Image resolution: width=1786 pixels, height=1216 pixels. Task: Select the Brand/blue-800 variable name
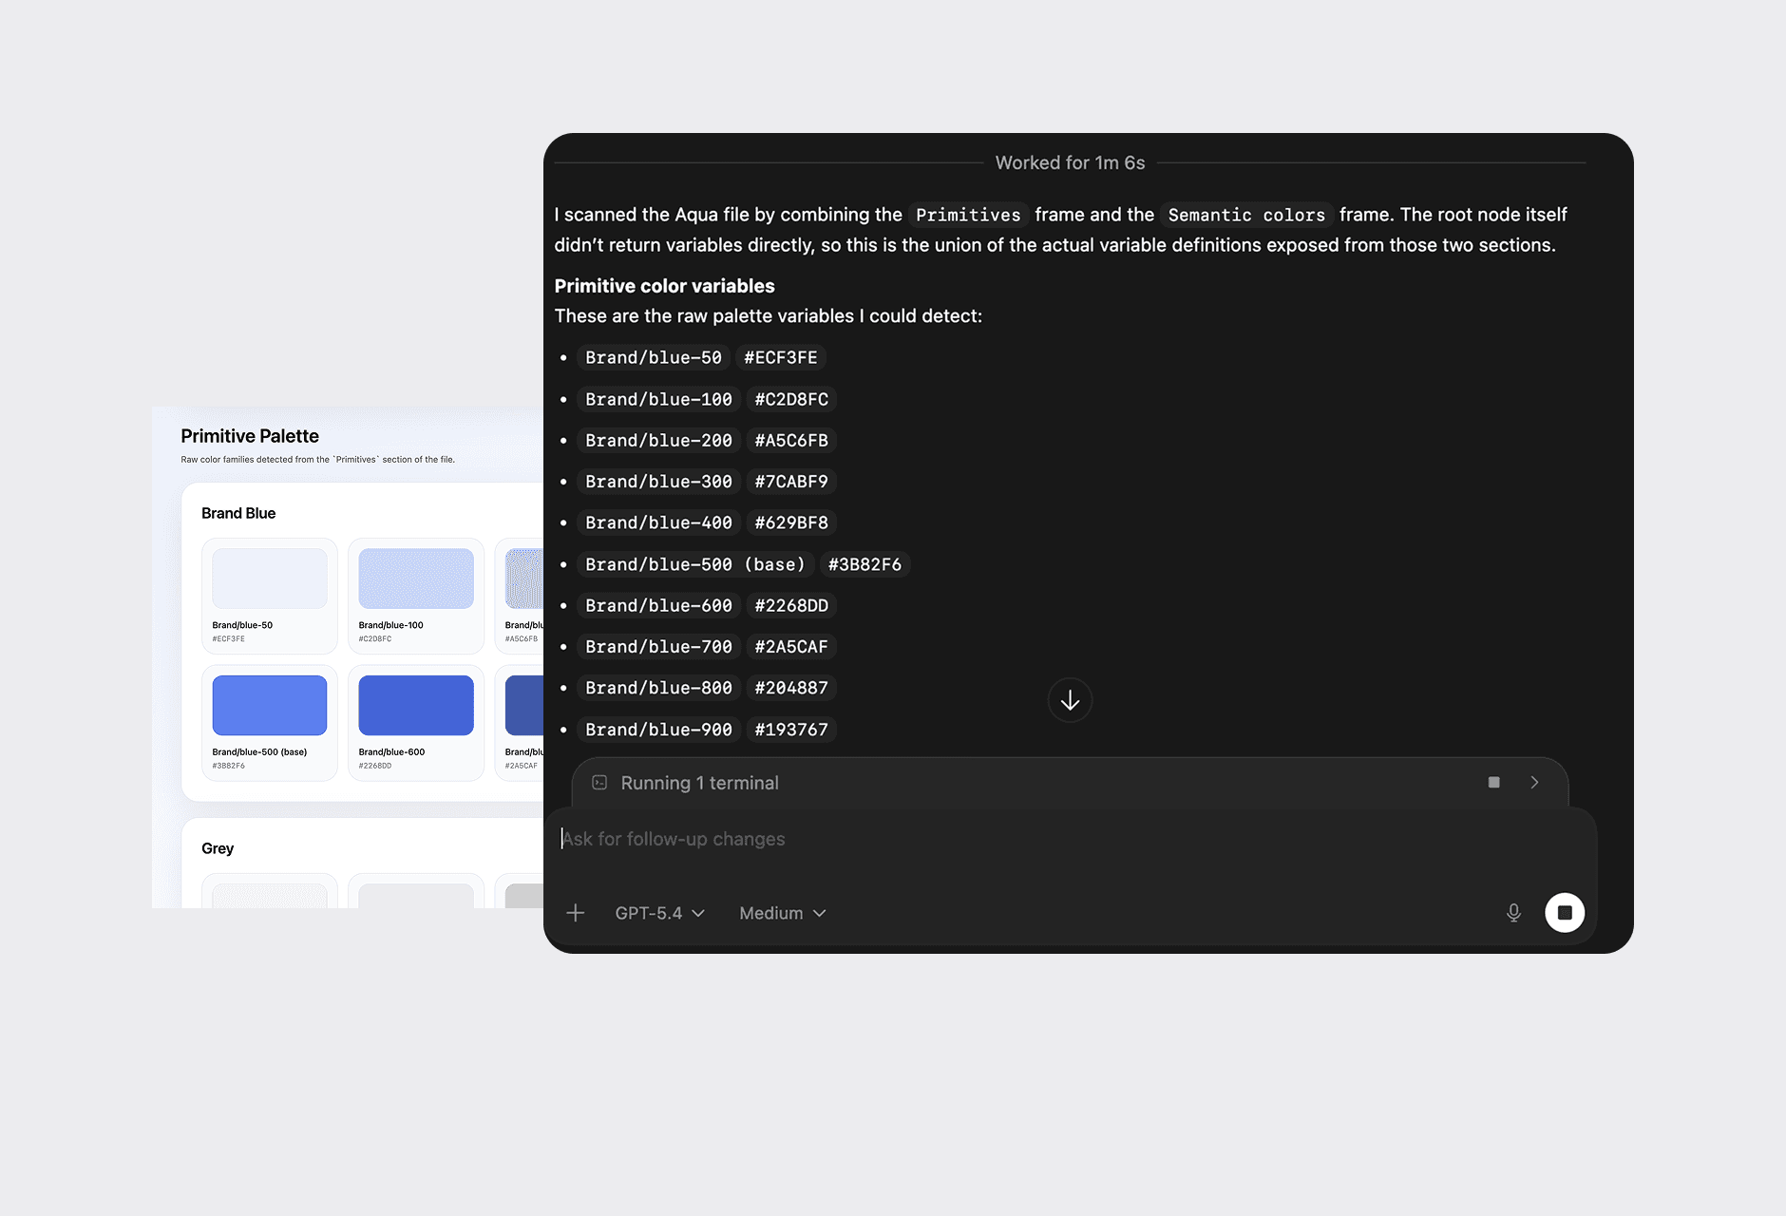(x=658, y=689)
